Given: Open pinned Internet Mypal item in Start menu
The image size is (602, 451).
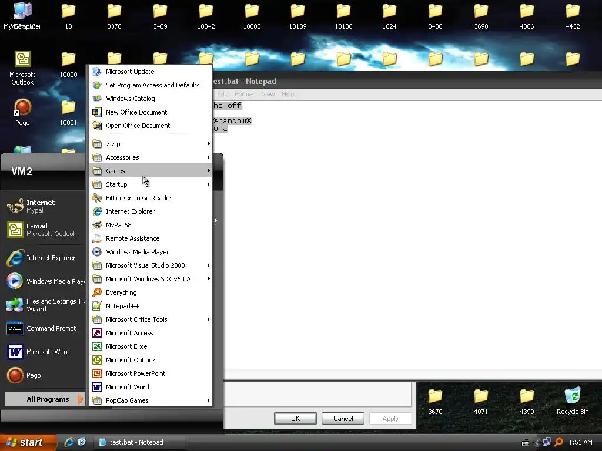Looking at the screenshot, I should [45, 206].
